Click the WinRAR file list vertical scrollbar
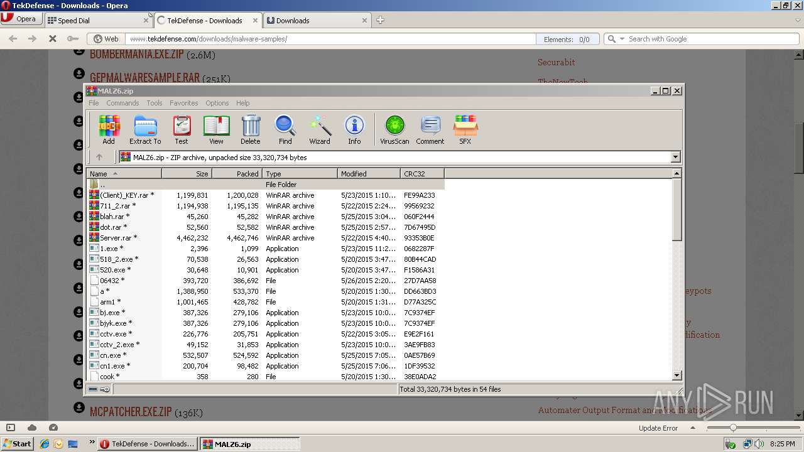This screenshot has width=804, height=452. tap(676, 274)
